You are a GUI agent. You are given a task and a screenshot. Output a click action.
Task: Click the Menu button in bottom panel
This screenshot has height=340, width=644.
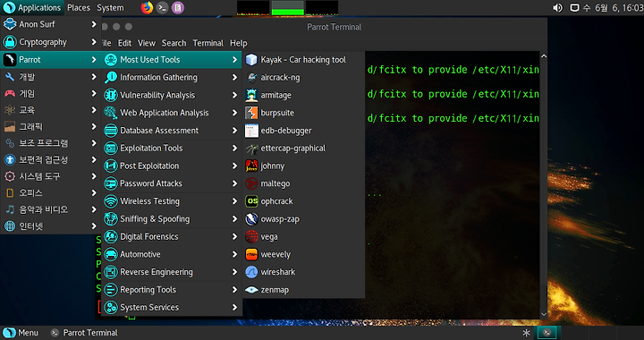[x=21, y=333]
